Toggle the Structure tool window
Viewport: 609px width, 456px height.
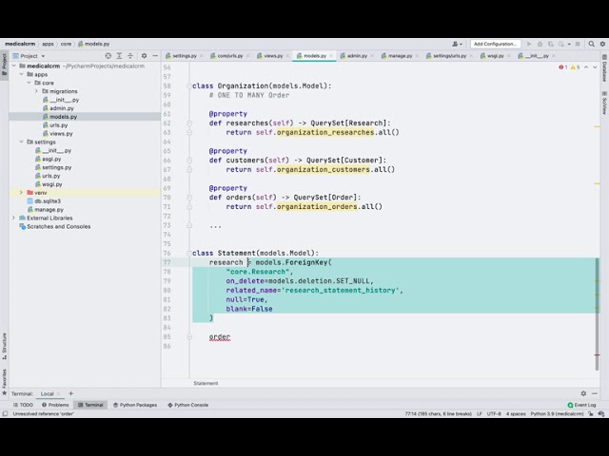tap(4, 344)
